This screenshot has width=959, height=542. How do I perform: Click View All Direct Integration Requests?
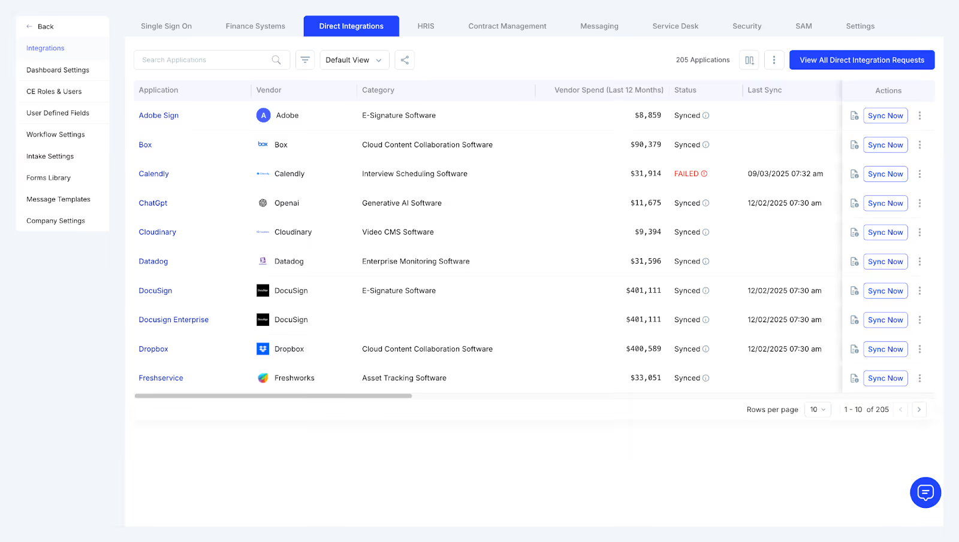pyautogui.click(x=862, y=60)
